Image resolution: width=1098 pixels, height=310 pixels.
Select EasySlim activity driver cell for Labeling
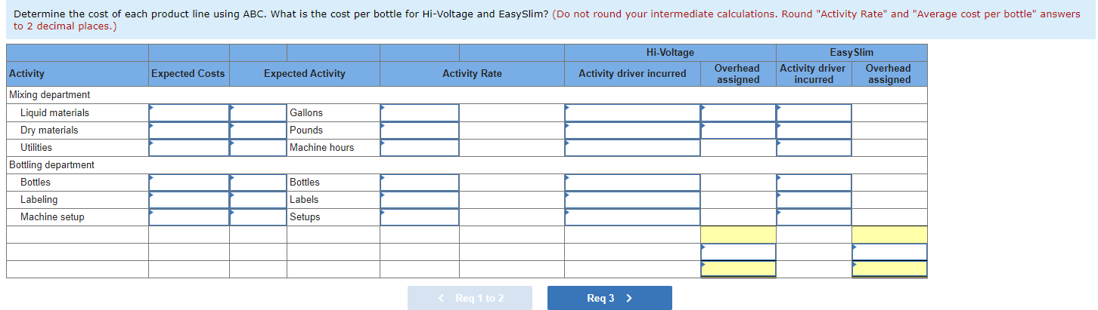(814, 199)
